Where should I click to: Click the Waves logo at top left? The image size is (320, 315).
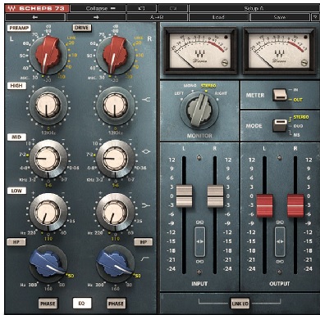click(x=12, y=8)
